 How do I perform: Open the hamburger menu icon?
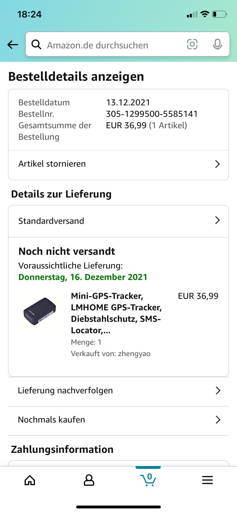(208, 480)
